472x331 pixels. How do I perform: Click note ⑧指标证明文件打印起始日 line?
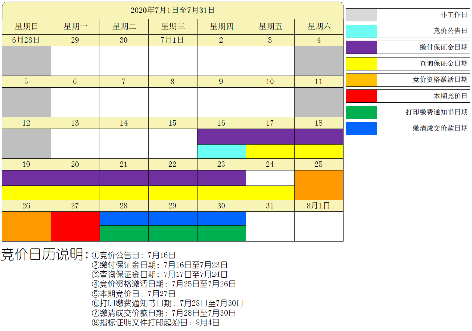pyautogui.click(x=156, y=322)
